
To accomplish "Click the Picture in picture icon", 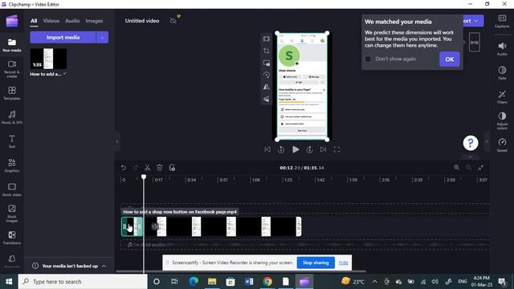I will 266,63.
